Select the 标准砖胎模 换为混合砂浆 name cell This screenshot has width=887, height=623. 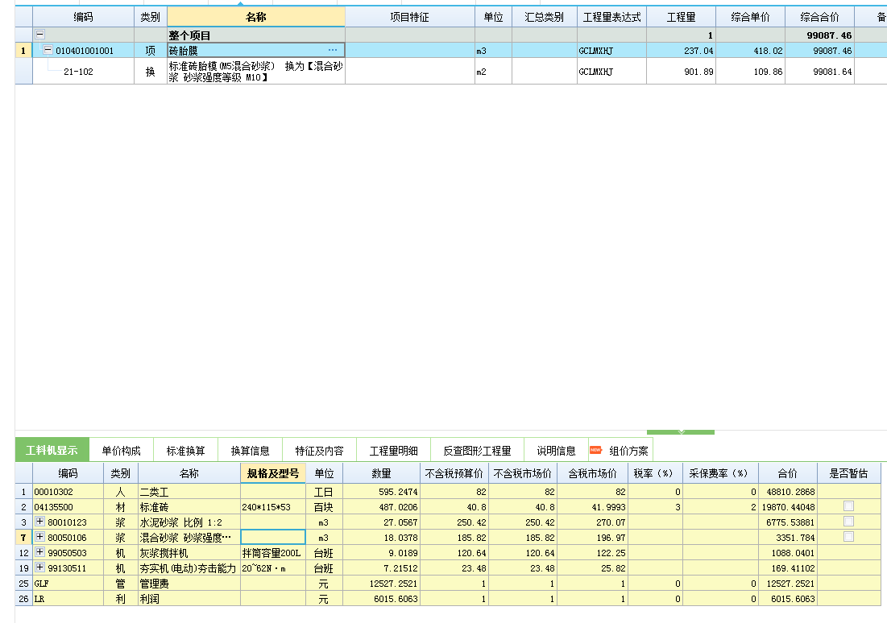tap(255, 71)
